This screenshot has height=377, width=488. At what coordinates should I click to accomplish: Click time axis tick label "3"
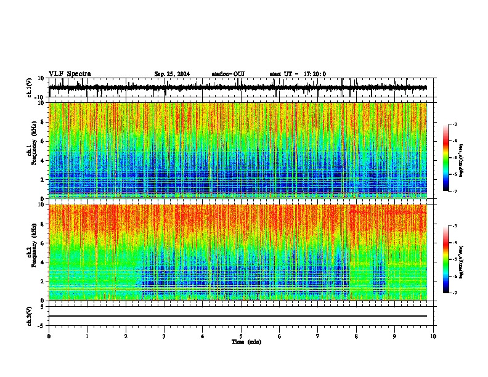(x=164, y=336)
